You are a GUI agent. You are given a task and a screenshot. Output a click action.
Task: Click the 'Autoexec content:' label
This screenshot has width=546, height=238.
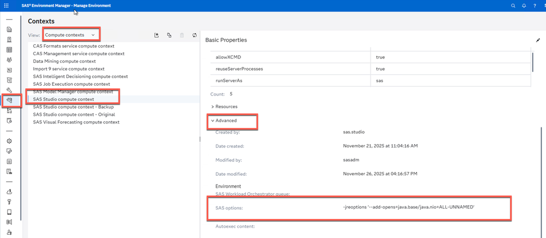pyautogui.click(x=235, y=227)
